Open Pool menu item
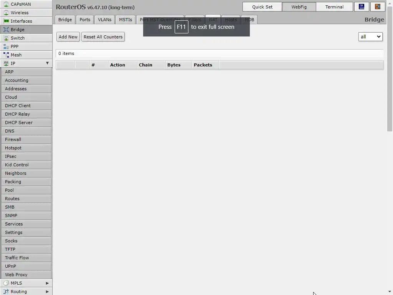The image size is (393, 295). click(26, 190)
